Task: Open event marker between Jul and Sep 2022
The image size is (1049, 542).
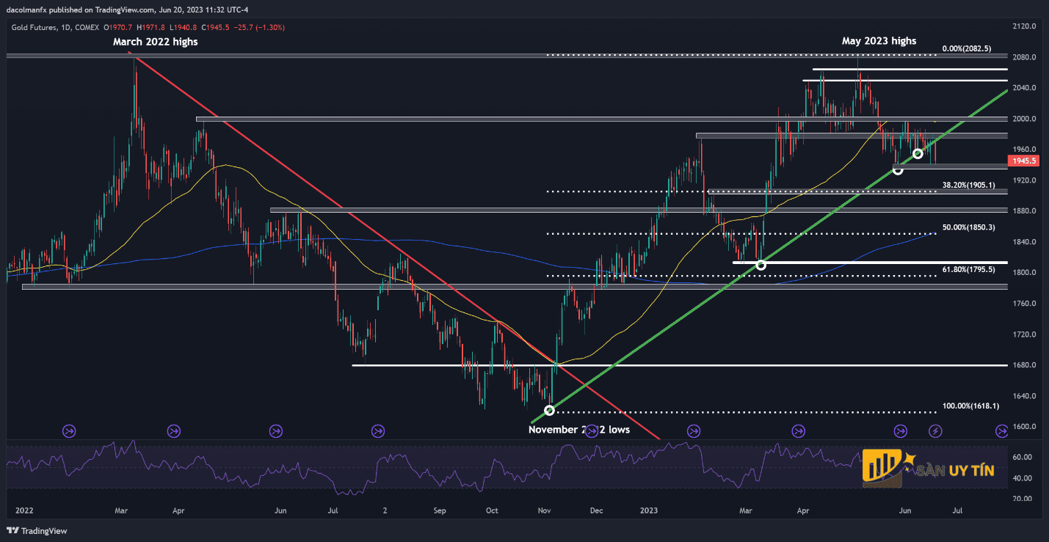Action: (x=378, y=431)
